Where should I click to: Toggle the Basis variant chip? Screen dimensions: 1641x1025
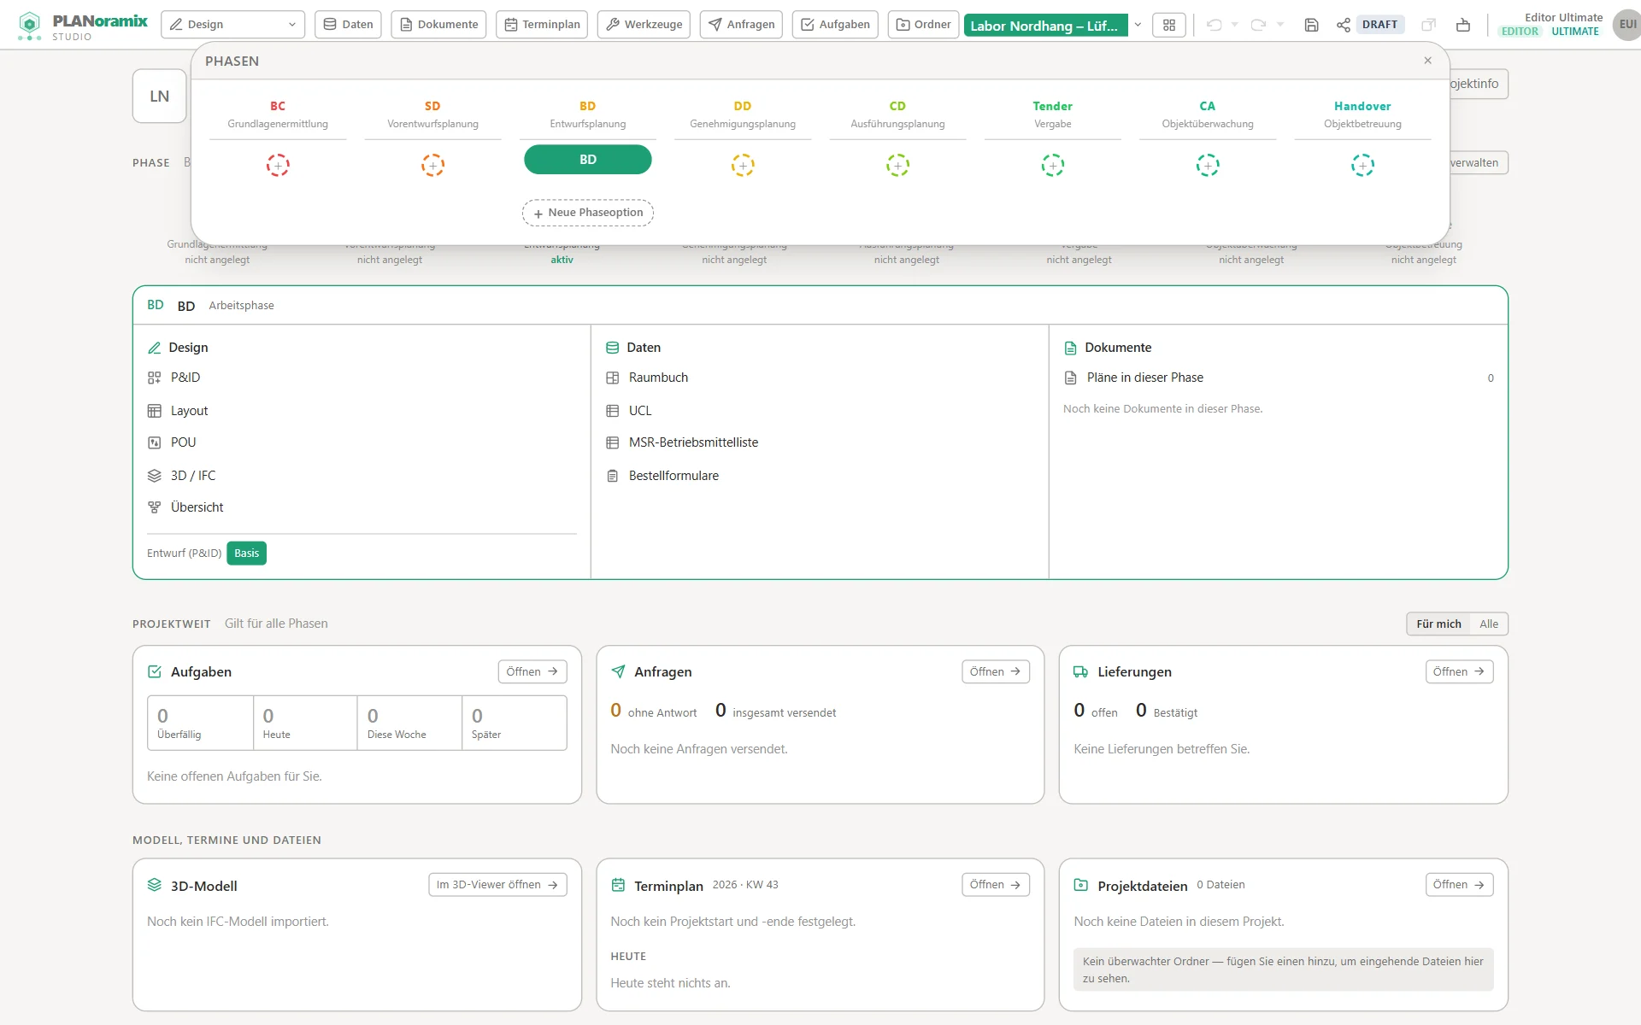(246, 553)
